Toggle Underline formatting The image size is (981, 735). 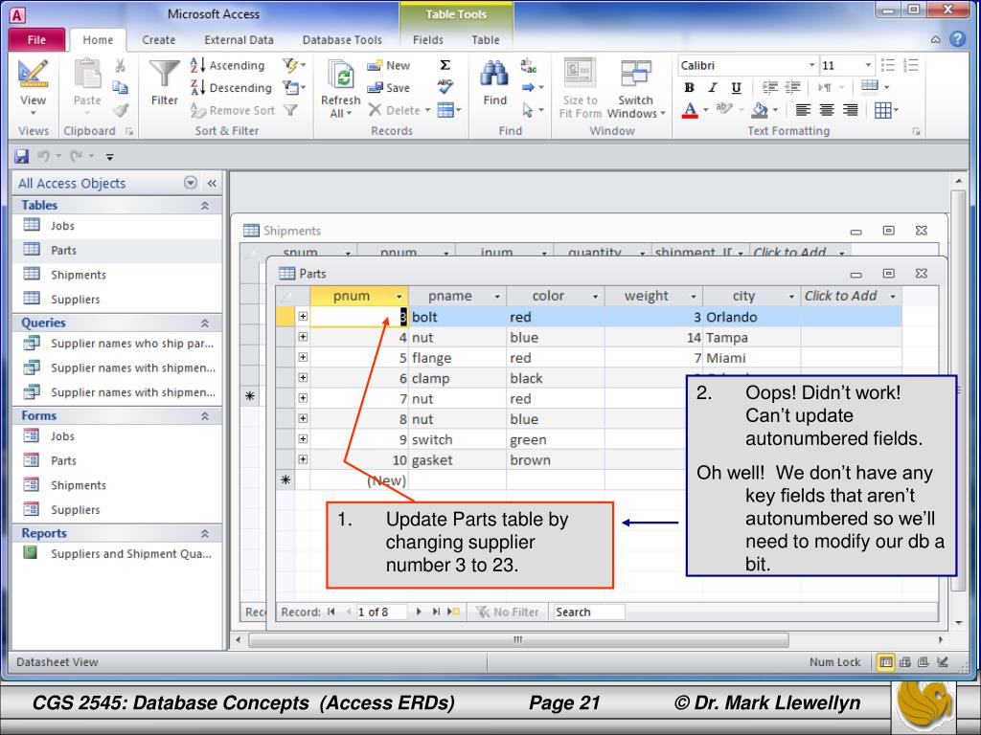[737, 87]
